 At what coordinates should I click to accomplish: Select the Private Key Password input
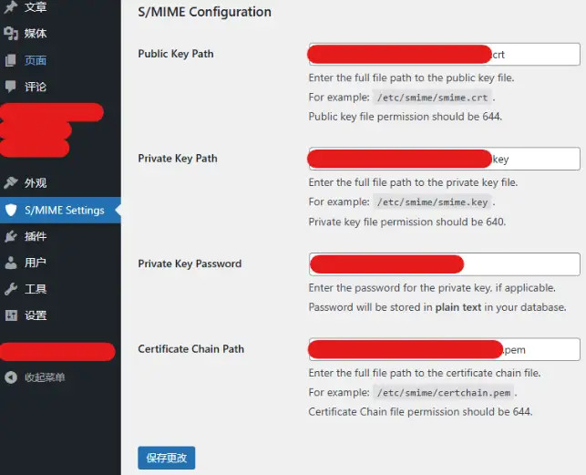445,264
